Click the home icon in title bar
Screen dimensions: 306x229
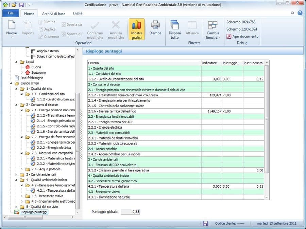pos(5,4)
